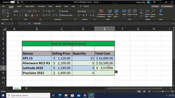Click the Cut scissors icon
Image resolution: width=175 pixels, height=98 pixels.
pyautogui.click(x=8, y=10)
